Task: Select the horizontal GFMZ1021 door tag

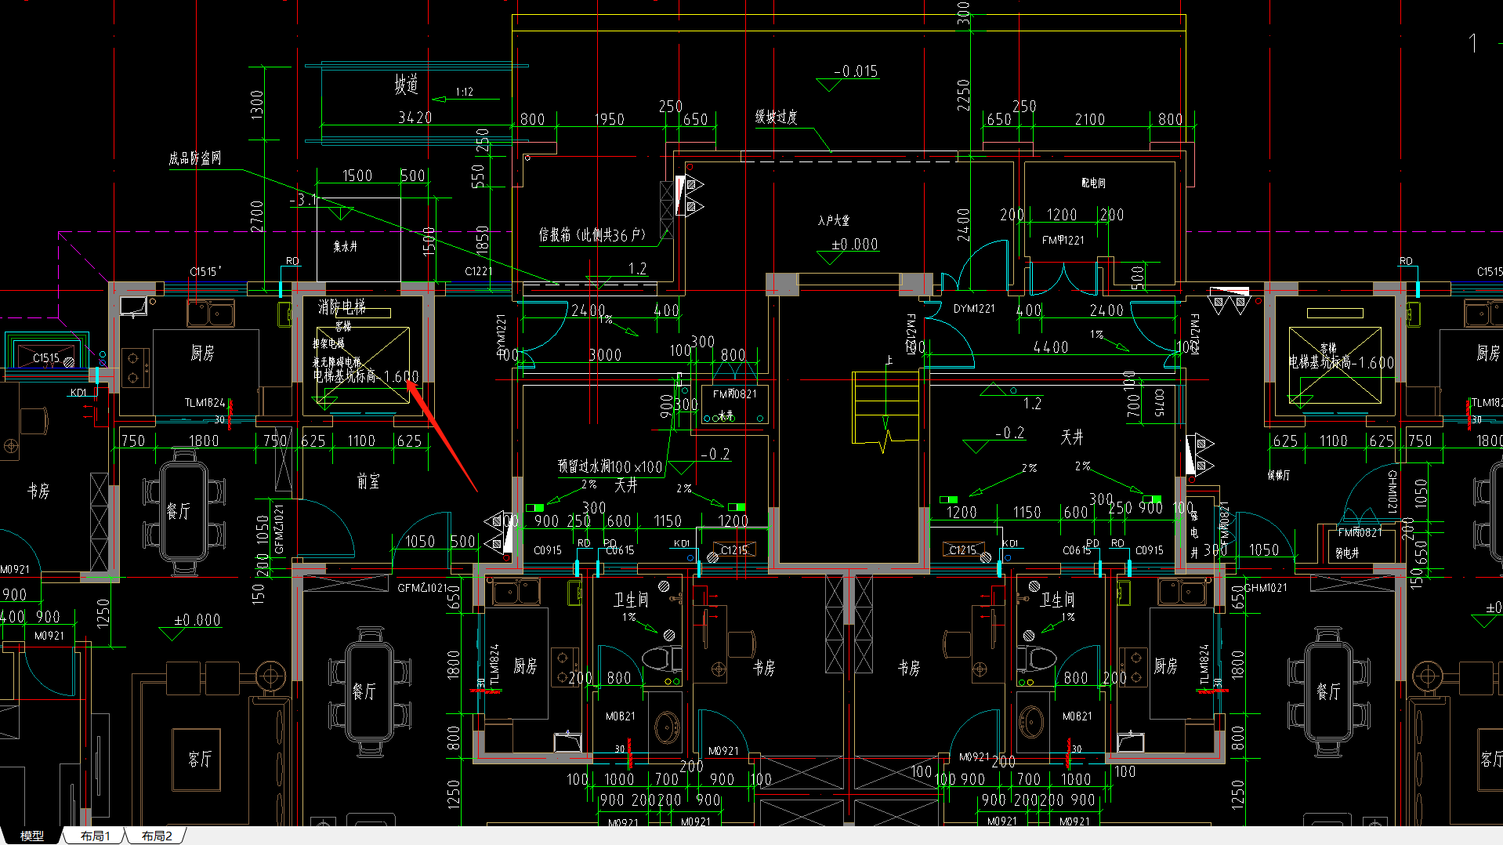Action: pyautogui.click(x=422, y=587)
